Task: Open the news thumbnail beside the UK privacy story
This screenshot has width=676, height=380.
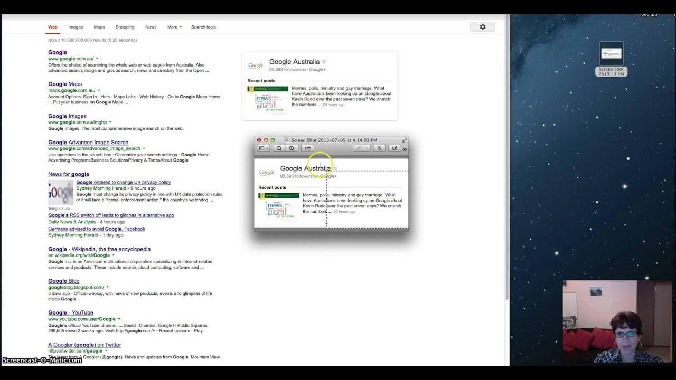Action: [x=61, y=193]
